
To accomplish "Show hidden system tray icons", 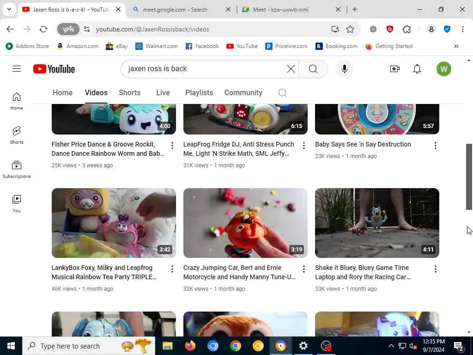I will 391,346.
